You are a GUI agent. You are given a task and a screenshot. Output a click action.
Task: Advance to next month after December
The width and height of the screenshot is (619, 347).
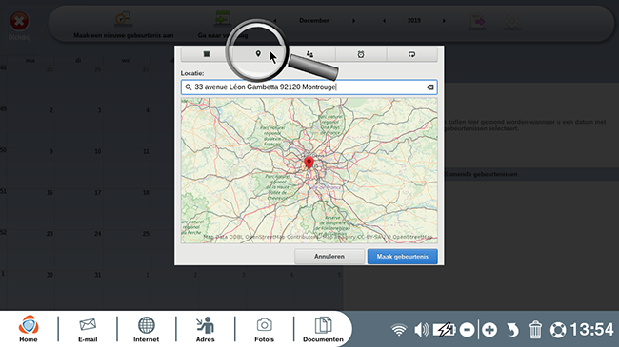[353, 21]
